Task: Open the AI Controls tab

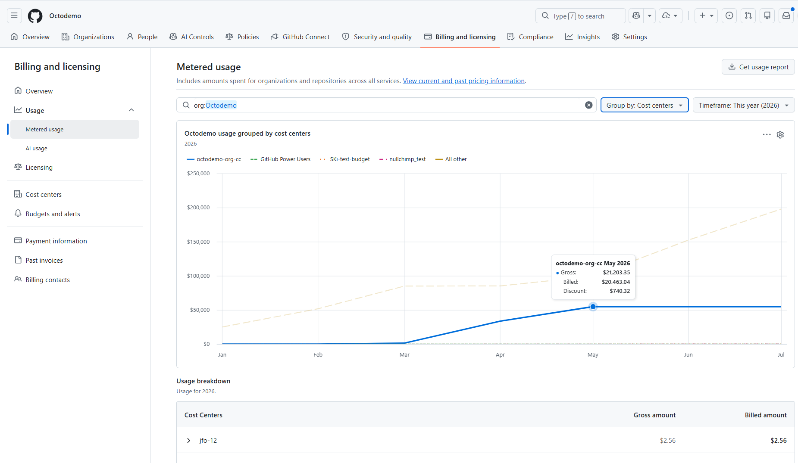Action: (192, 37)
